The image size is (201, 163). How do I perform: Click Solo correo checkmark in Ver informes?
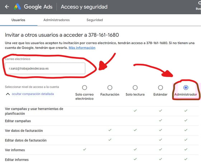click(84, 149)
